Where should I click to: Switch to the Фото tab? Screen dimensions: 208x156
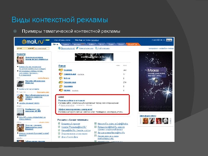tap(101, 44)
